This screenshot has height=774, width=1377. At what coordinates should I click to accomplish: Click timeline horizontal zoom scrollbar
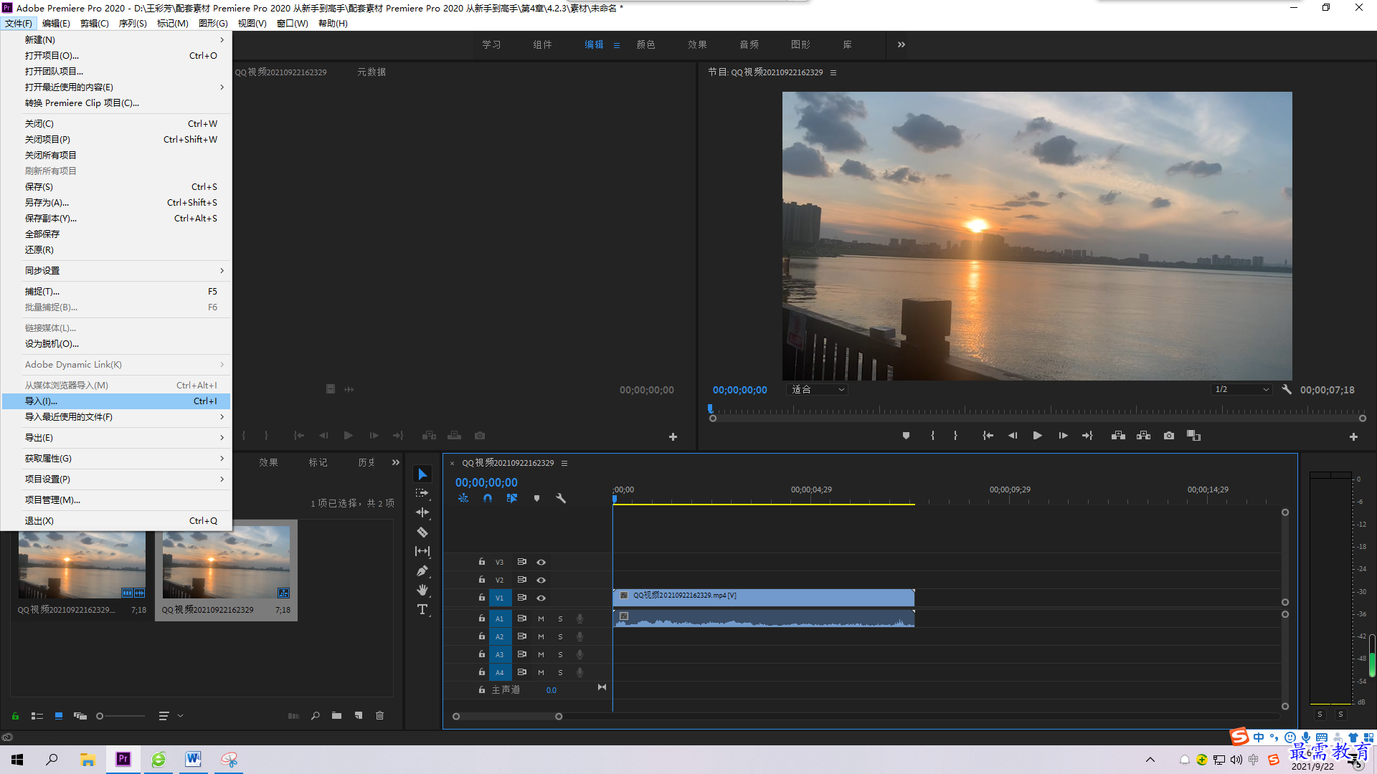[507, 716]
